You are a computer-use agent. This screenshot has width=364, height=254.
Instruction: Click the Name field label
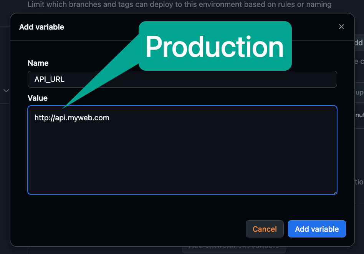[38, 63]
